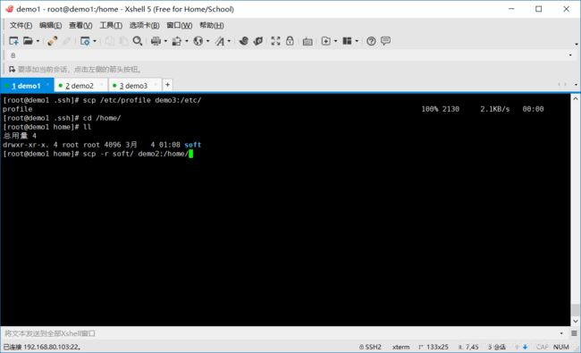Expand the layout dropdown arrow
Image resolution: width=581 pixels, height=353 pixels.
[x=357, y=41]
